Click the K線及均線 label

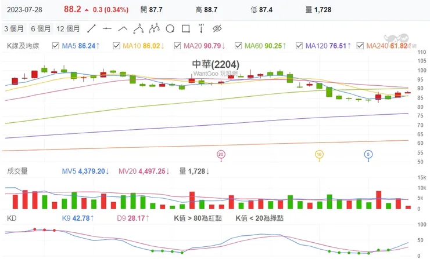23,46
